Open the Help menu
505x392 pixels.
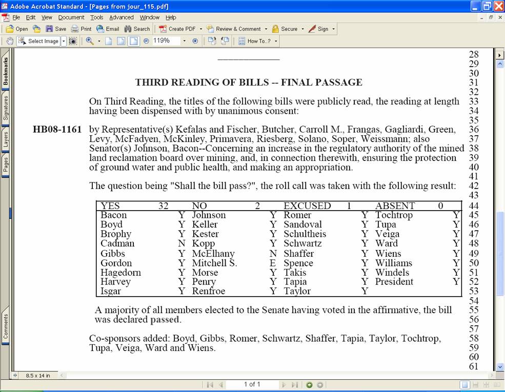pyautogui.click(x=171, y=17)
